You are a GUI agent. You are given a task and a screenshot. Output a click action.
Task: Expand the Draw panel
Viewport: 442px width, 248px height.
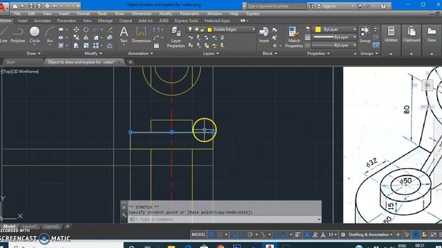[x=34, y=54]
